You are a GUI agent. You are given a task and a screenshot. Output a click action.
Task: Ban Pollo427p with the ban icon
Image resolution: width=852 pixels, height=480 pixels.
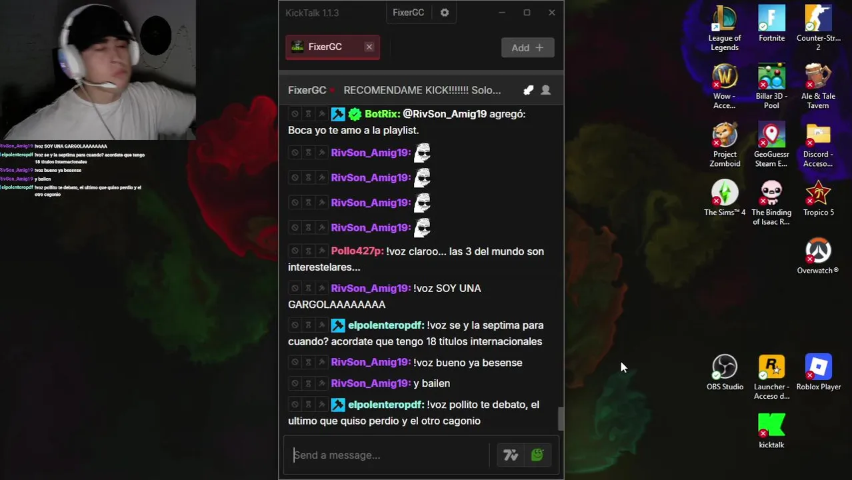click(x=295, y=251)
